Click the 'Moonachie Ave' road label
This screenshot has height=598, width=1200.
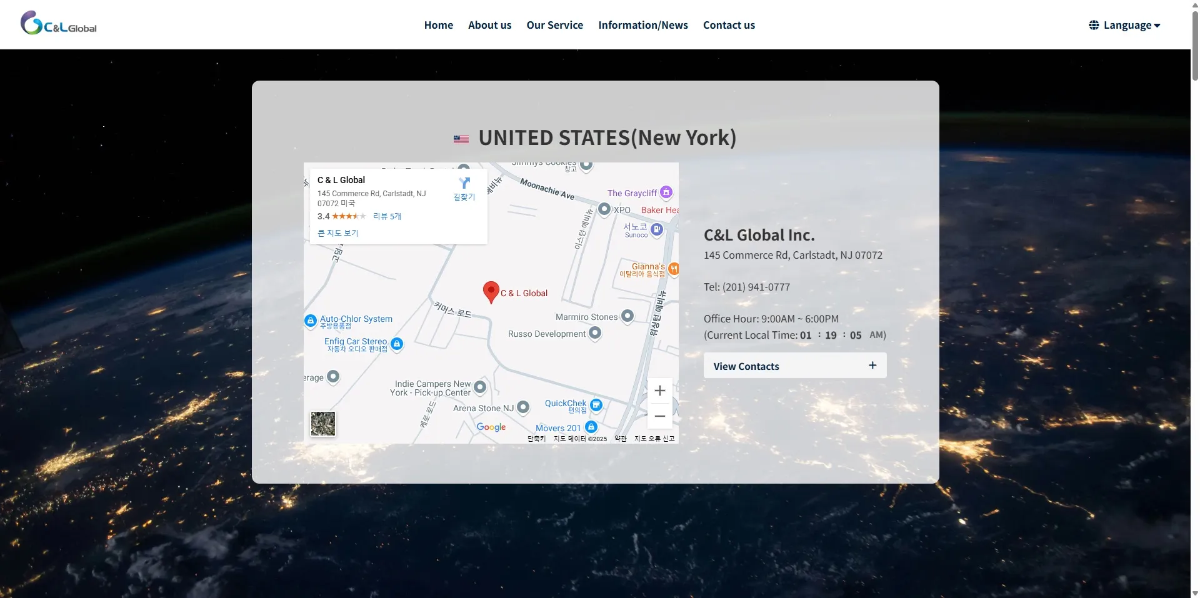[x=547, y=189]
